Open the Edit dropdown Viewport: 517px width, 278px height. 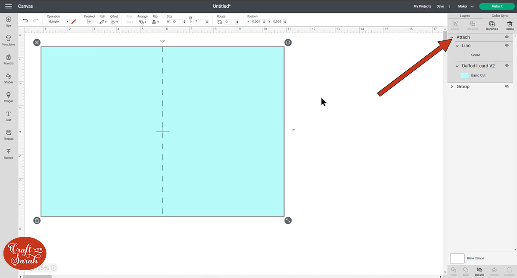tap(103, 22)
